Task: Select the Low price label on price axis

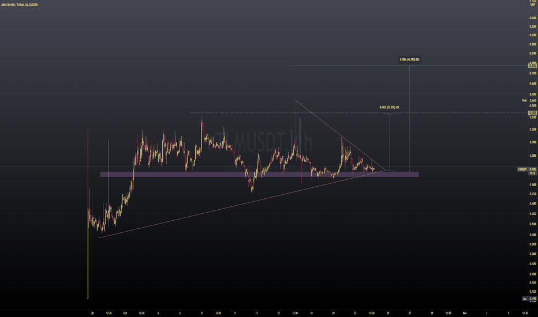Action: (529, 299)
